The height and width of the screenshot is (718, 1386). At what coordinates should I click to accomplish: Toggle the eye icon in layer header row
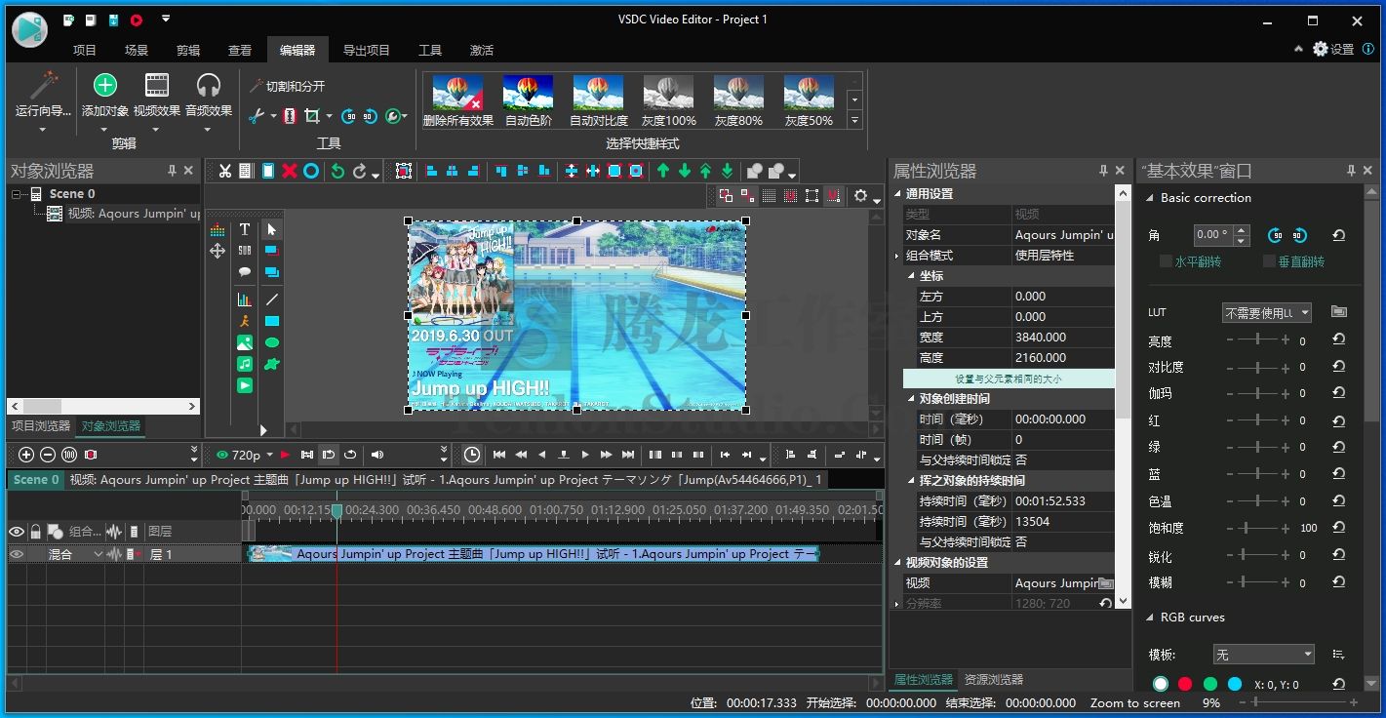pyautogui.click(x=17, y=532)
